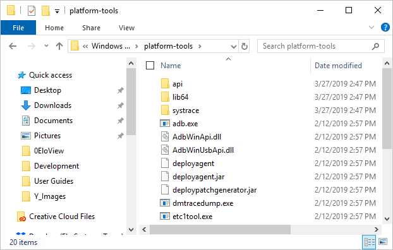Viewport: 393px width, 250px height.
Task: Open the View ribbon tab
Action: 126,28
